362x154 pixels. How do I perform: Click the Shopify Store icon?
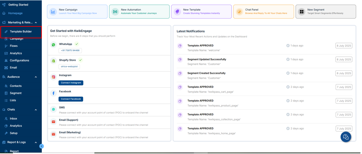click(53, 61)
